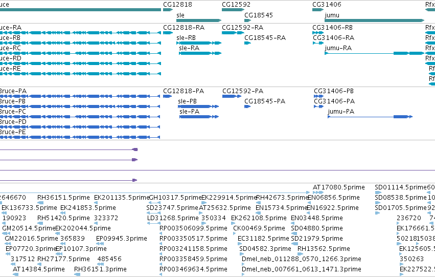Open the CG12592-RA transcript label
The image size is (435, 277).
click(x=242, y=28)
